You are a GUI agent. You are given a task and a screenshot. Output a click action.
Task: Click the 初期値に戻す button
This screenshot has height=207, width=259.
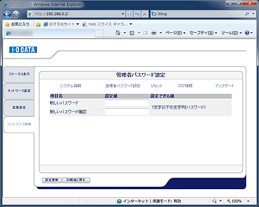point(76,180)
